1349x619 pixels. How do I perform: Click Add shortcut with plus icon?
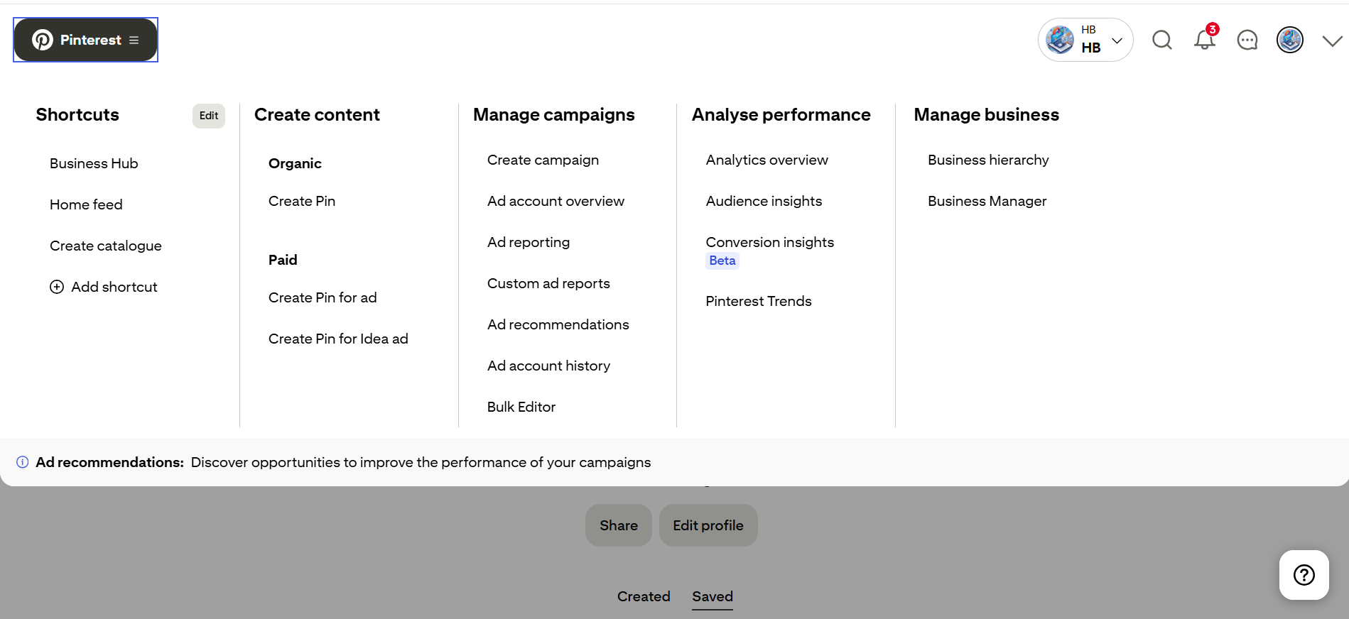[104, 287]
